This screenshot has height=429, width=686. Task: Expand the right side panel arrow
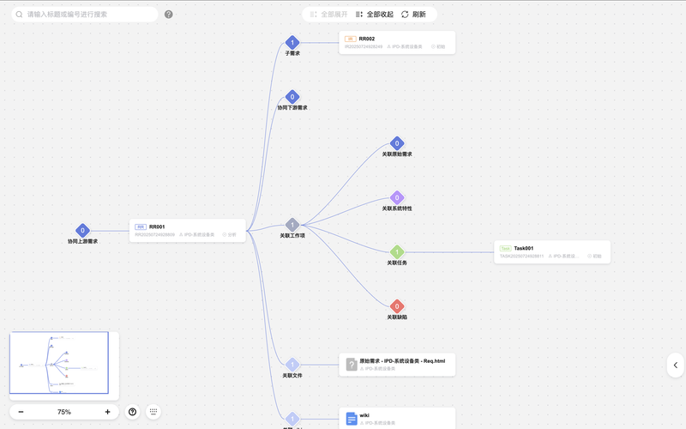click(x=676, y=366)
